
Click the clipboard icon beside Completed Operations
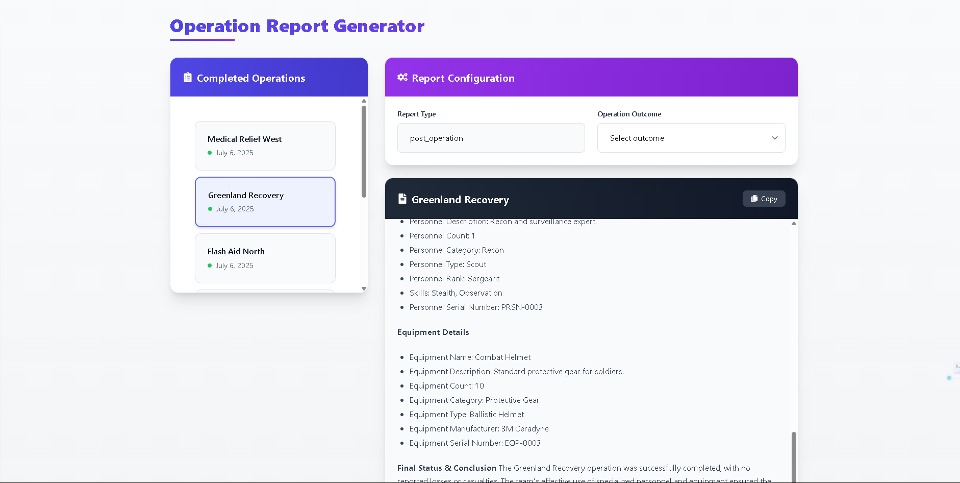(x=188, y=78)
